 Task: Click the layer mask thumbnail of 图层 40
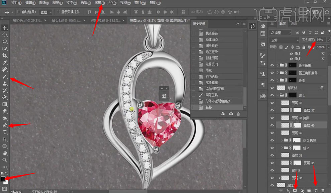tap(298, 125)
